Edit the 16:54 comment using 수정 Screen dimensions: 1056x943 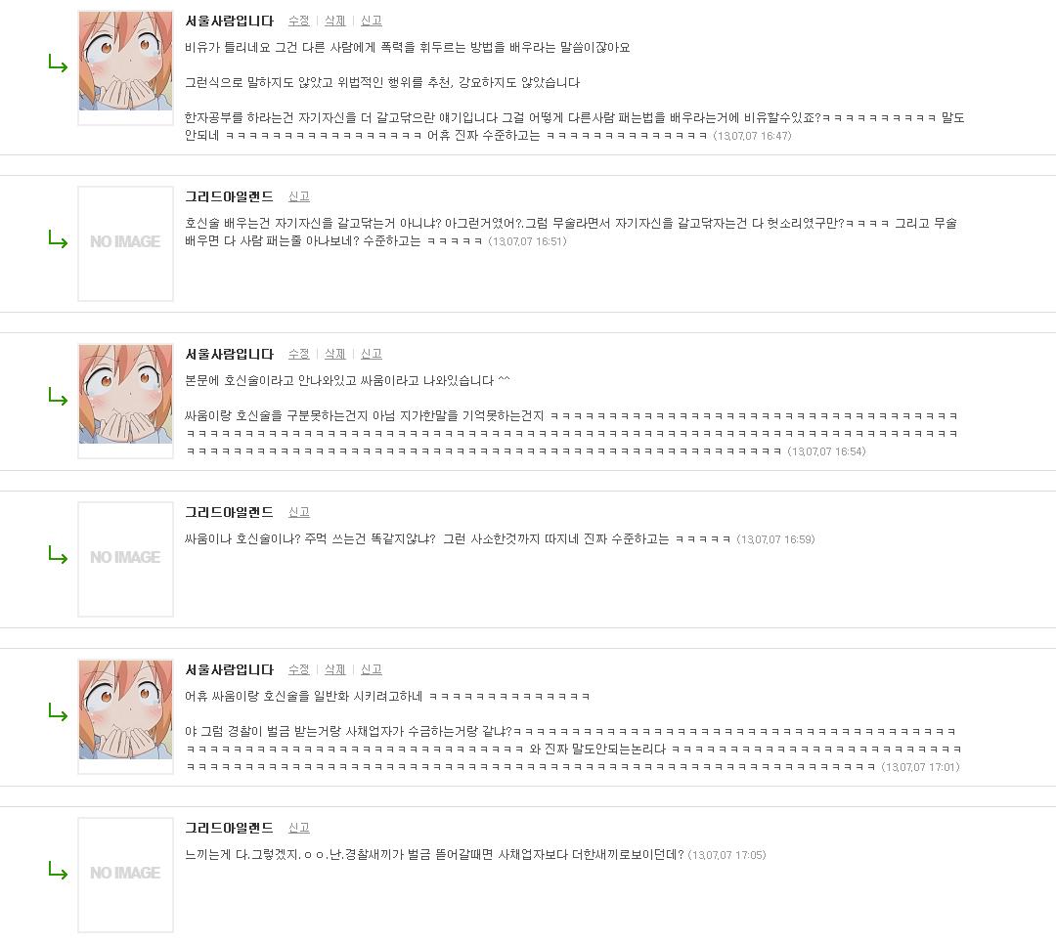tap(299, 354)
